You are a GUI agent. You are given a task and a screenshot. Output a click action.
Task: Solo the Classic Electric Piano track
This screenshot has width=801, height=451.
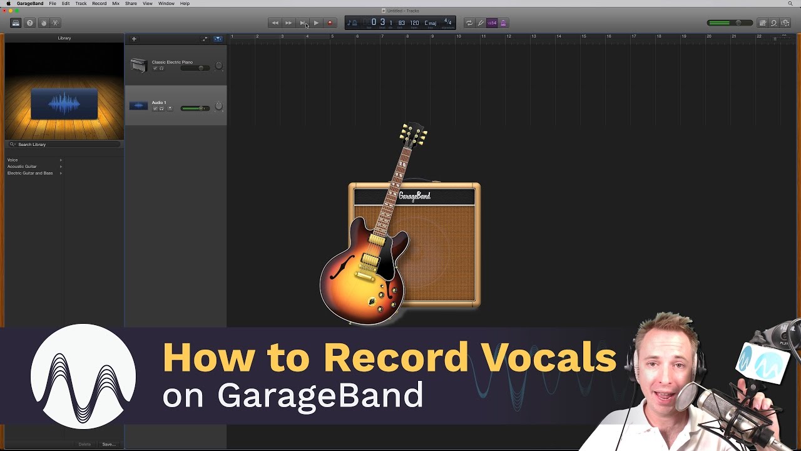161,68
